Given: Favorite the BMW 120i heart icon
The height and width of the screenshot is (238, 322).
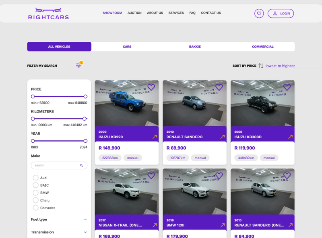Looking at the screenshot, I should point(219,176).
